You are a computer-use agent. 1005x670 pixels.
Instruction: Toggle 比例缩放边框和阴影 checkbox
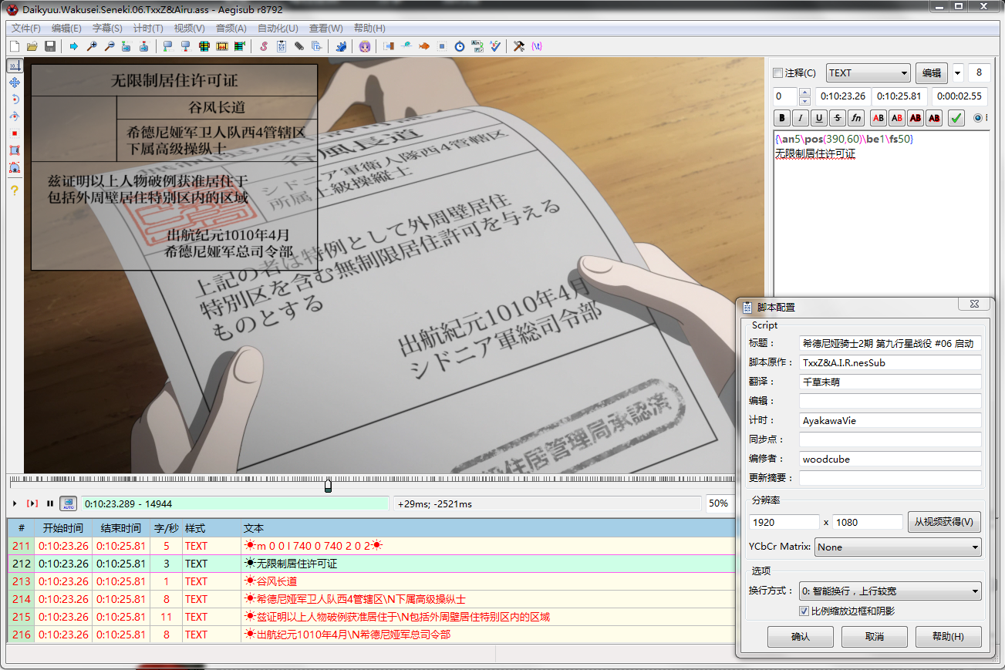(x=804, y=611)
